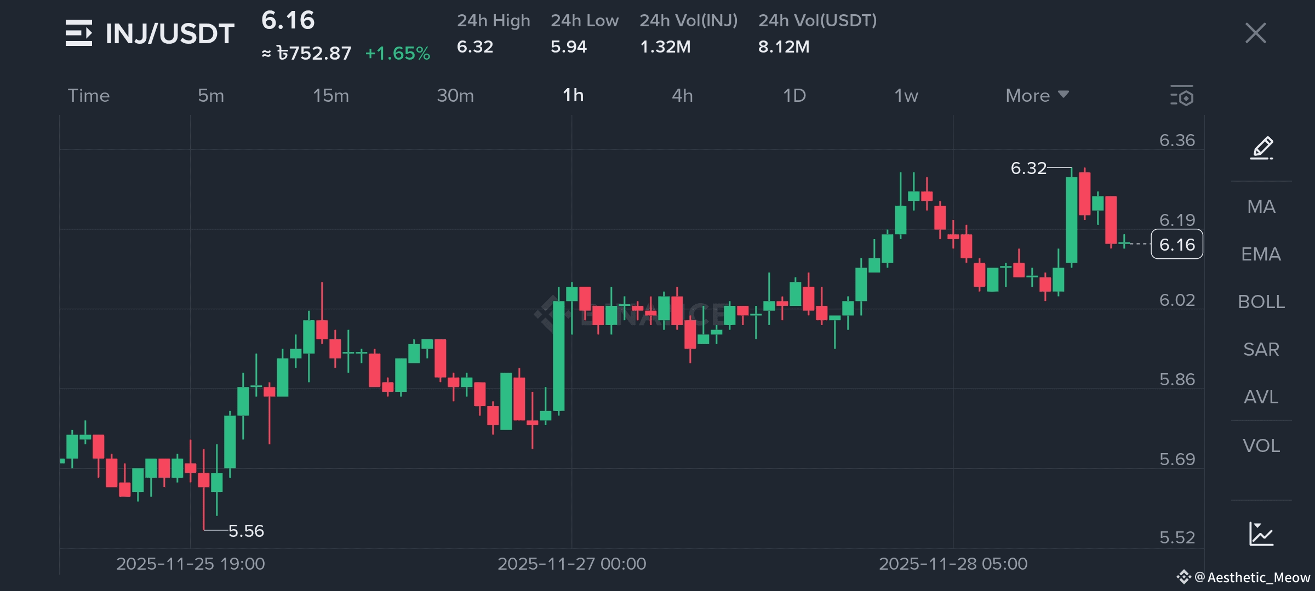The image size is (1315, 591).
Task: Switch to the 5m timeframe
Action: 211,96
